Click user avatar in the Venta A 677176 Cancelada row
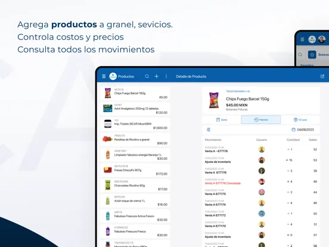This screenshot has height=247, width=329. coord(262,181)
